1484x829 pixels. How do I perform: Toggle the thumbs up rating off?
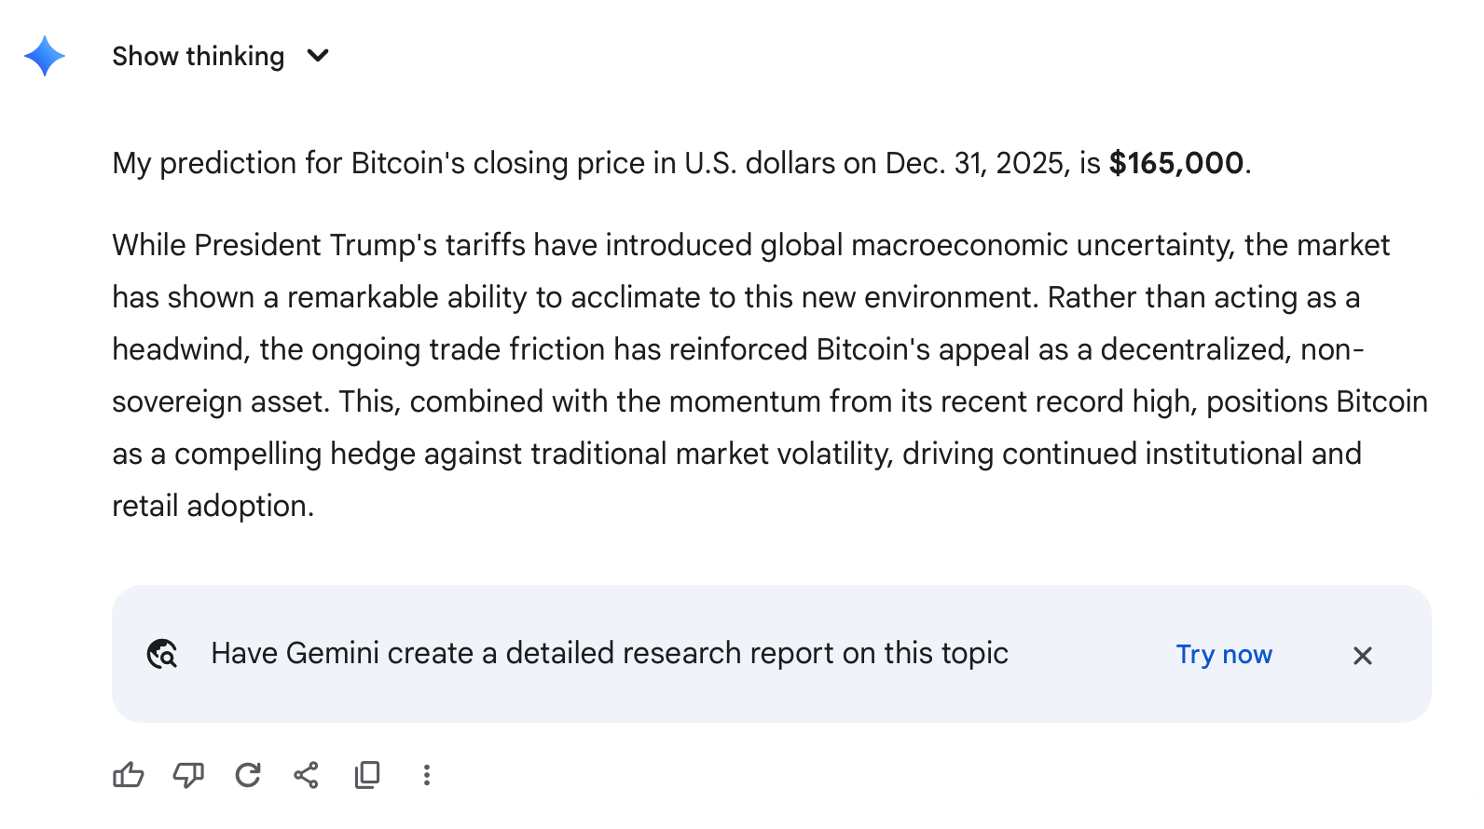click(x=128, y=774)
